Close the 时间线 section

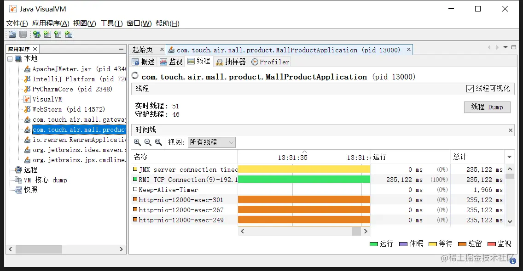pyautogui.click(x=510, y=130)
